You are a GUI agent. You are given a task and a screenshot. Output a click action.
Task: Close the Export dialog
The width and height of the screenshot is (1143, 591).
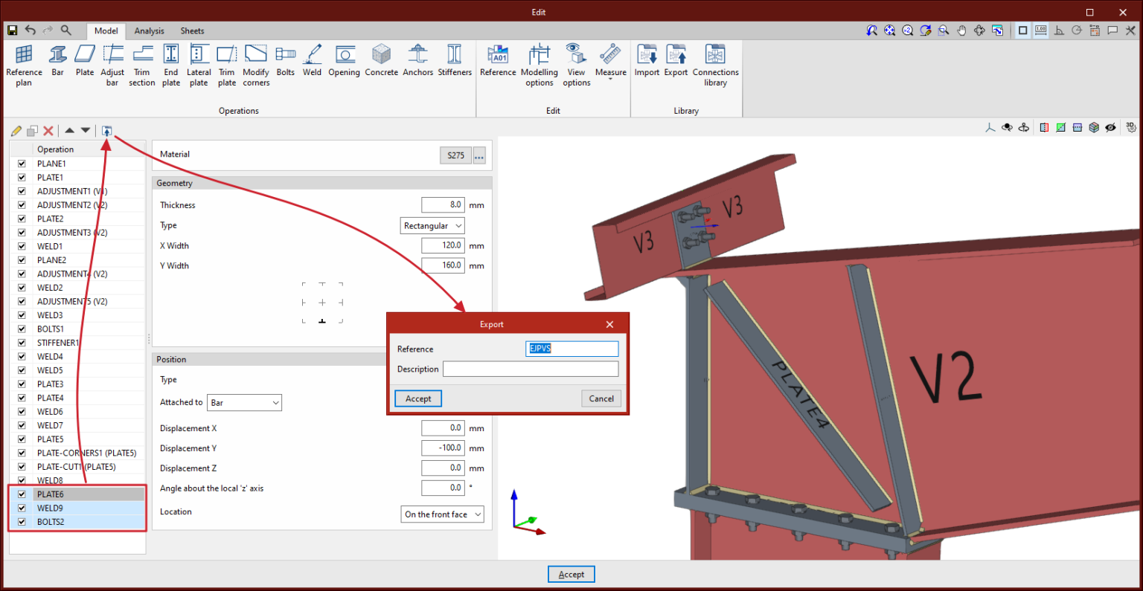(x=609, y=324)
